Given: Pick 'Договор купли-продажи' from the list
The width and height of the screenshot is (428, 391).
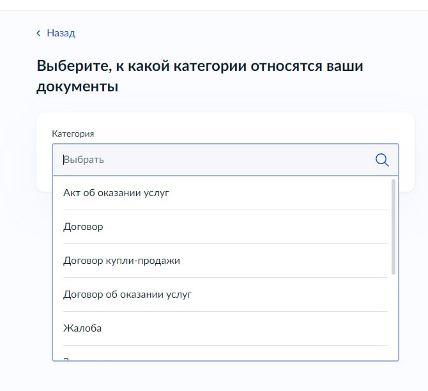Looking at the screenshot, I should (x=225, y=261).
